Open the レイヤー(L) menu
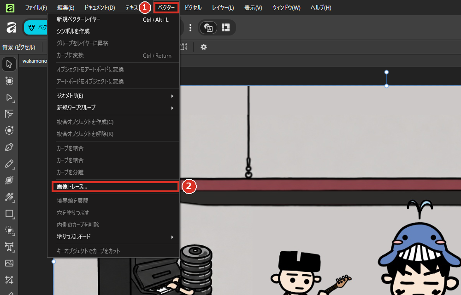This screenshot has width=461, height=295. pyautogui.click(x=223, y=8)
